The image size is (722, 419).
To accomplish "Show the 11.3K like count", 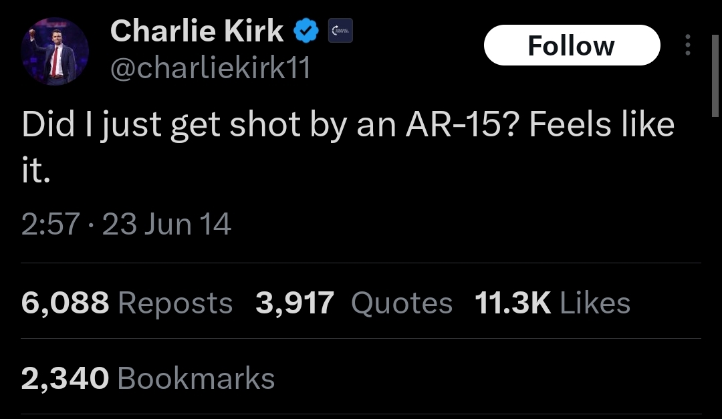I will 513,303.
